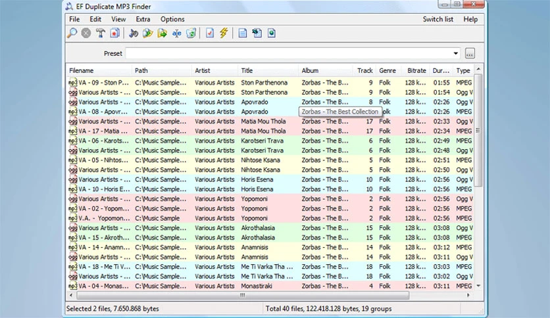Viewport: 550px width, 318px height.
Task: Click the duration cell '02:49'
Action: click(x=441, y=141)
